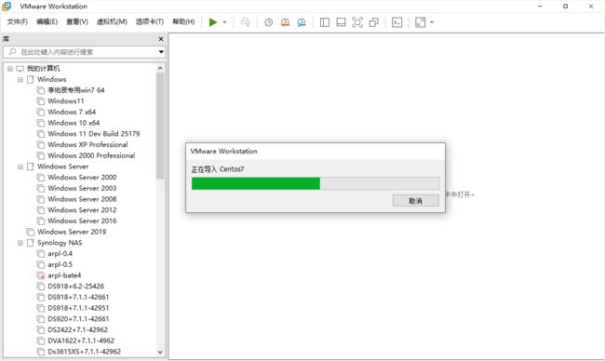Click the green Power On play button
This screenshot has height=361, width=605.
[x=212, y=22]
